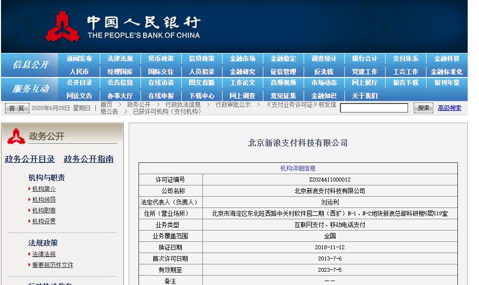This screenshot has width=479, height=285.
Task: Go to 金融市场 section
Action: (242, 58)
